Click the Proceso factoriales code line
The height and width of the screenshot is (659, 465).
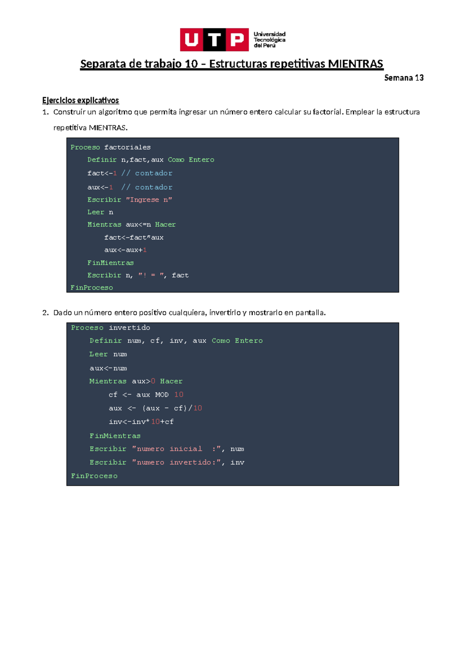[x=110, y=147]
